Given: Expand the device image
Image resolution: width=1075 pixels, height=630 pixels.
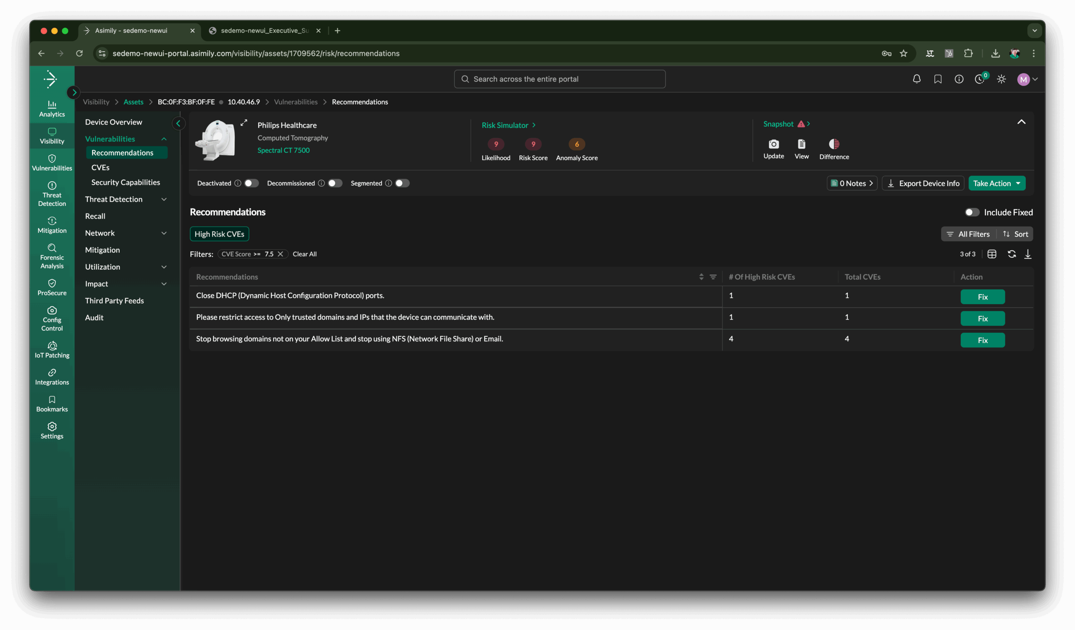Looking at the screenshot, I should coord(244,122).
